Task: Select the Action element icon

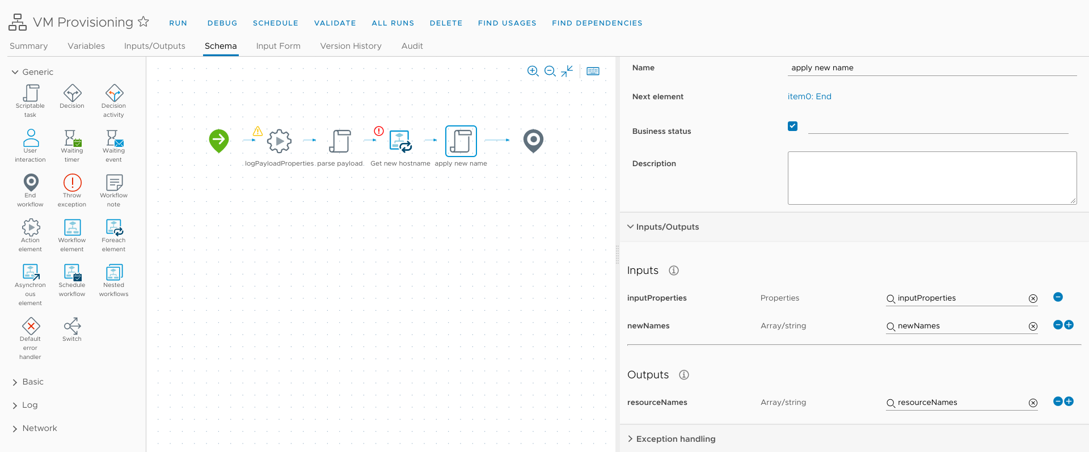Action: 31,227
